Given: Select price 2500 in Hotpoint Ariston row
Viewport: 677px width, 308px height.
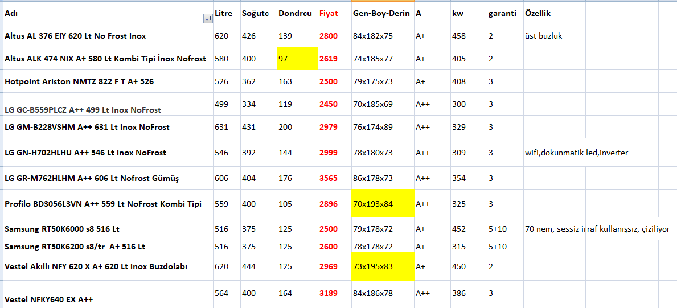Looking at the screenshot, I should pyautogui.click(x=334, y=81).
